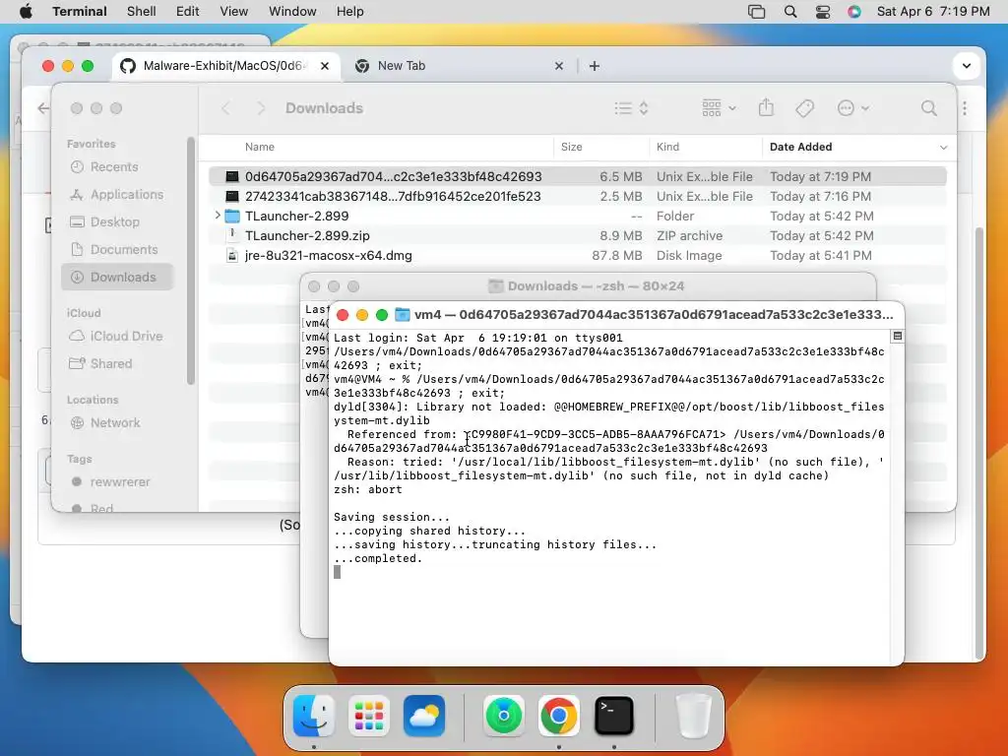The image size is (1008, 756).
Task: Open Google Chrome from the Dock
Action: (x=559, y=716)
